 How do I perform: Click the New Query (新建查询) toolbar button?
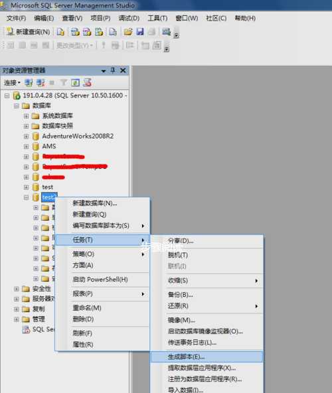click(x=28, y=32)
